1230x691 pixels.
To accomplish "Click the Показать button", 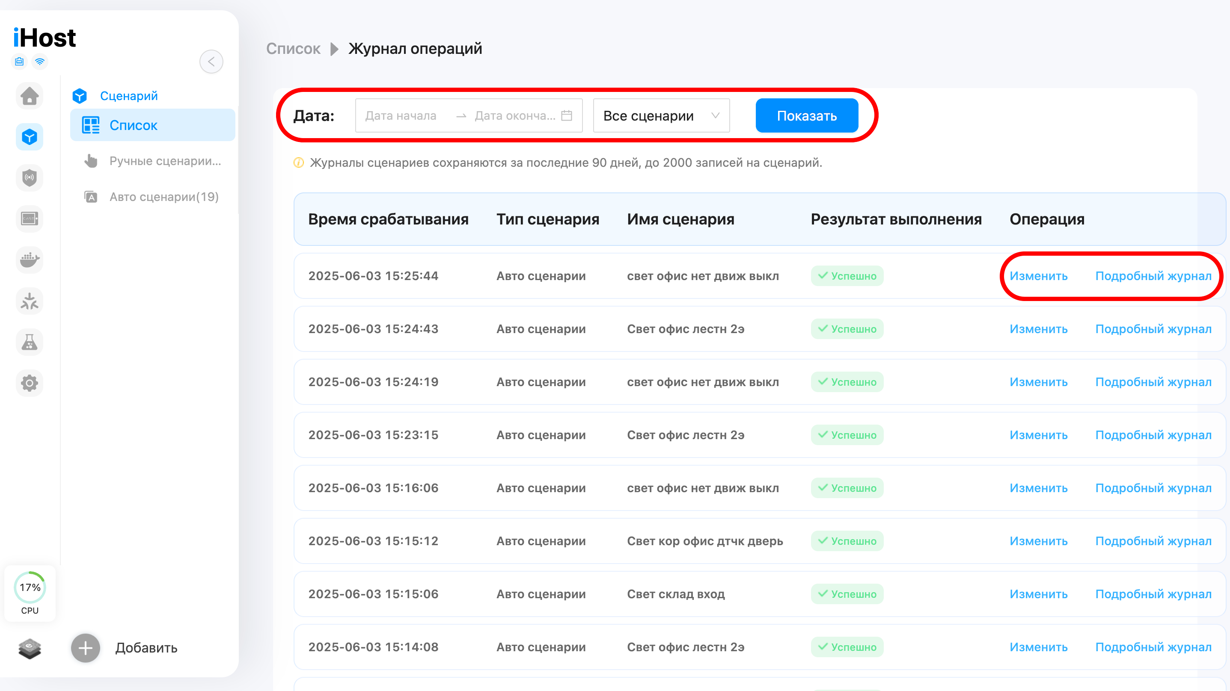I will click(x=806, y=115).
